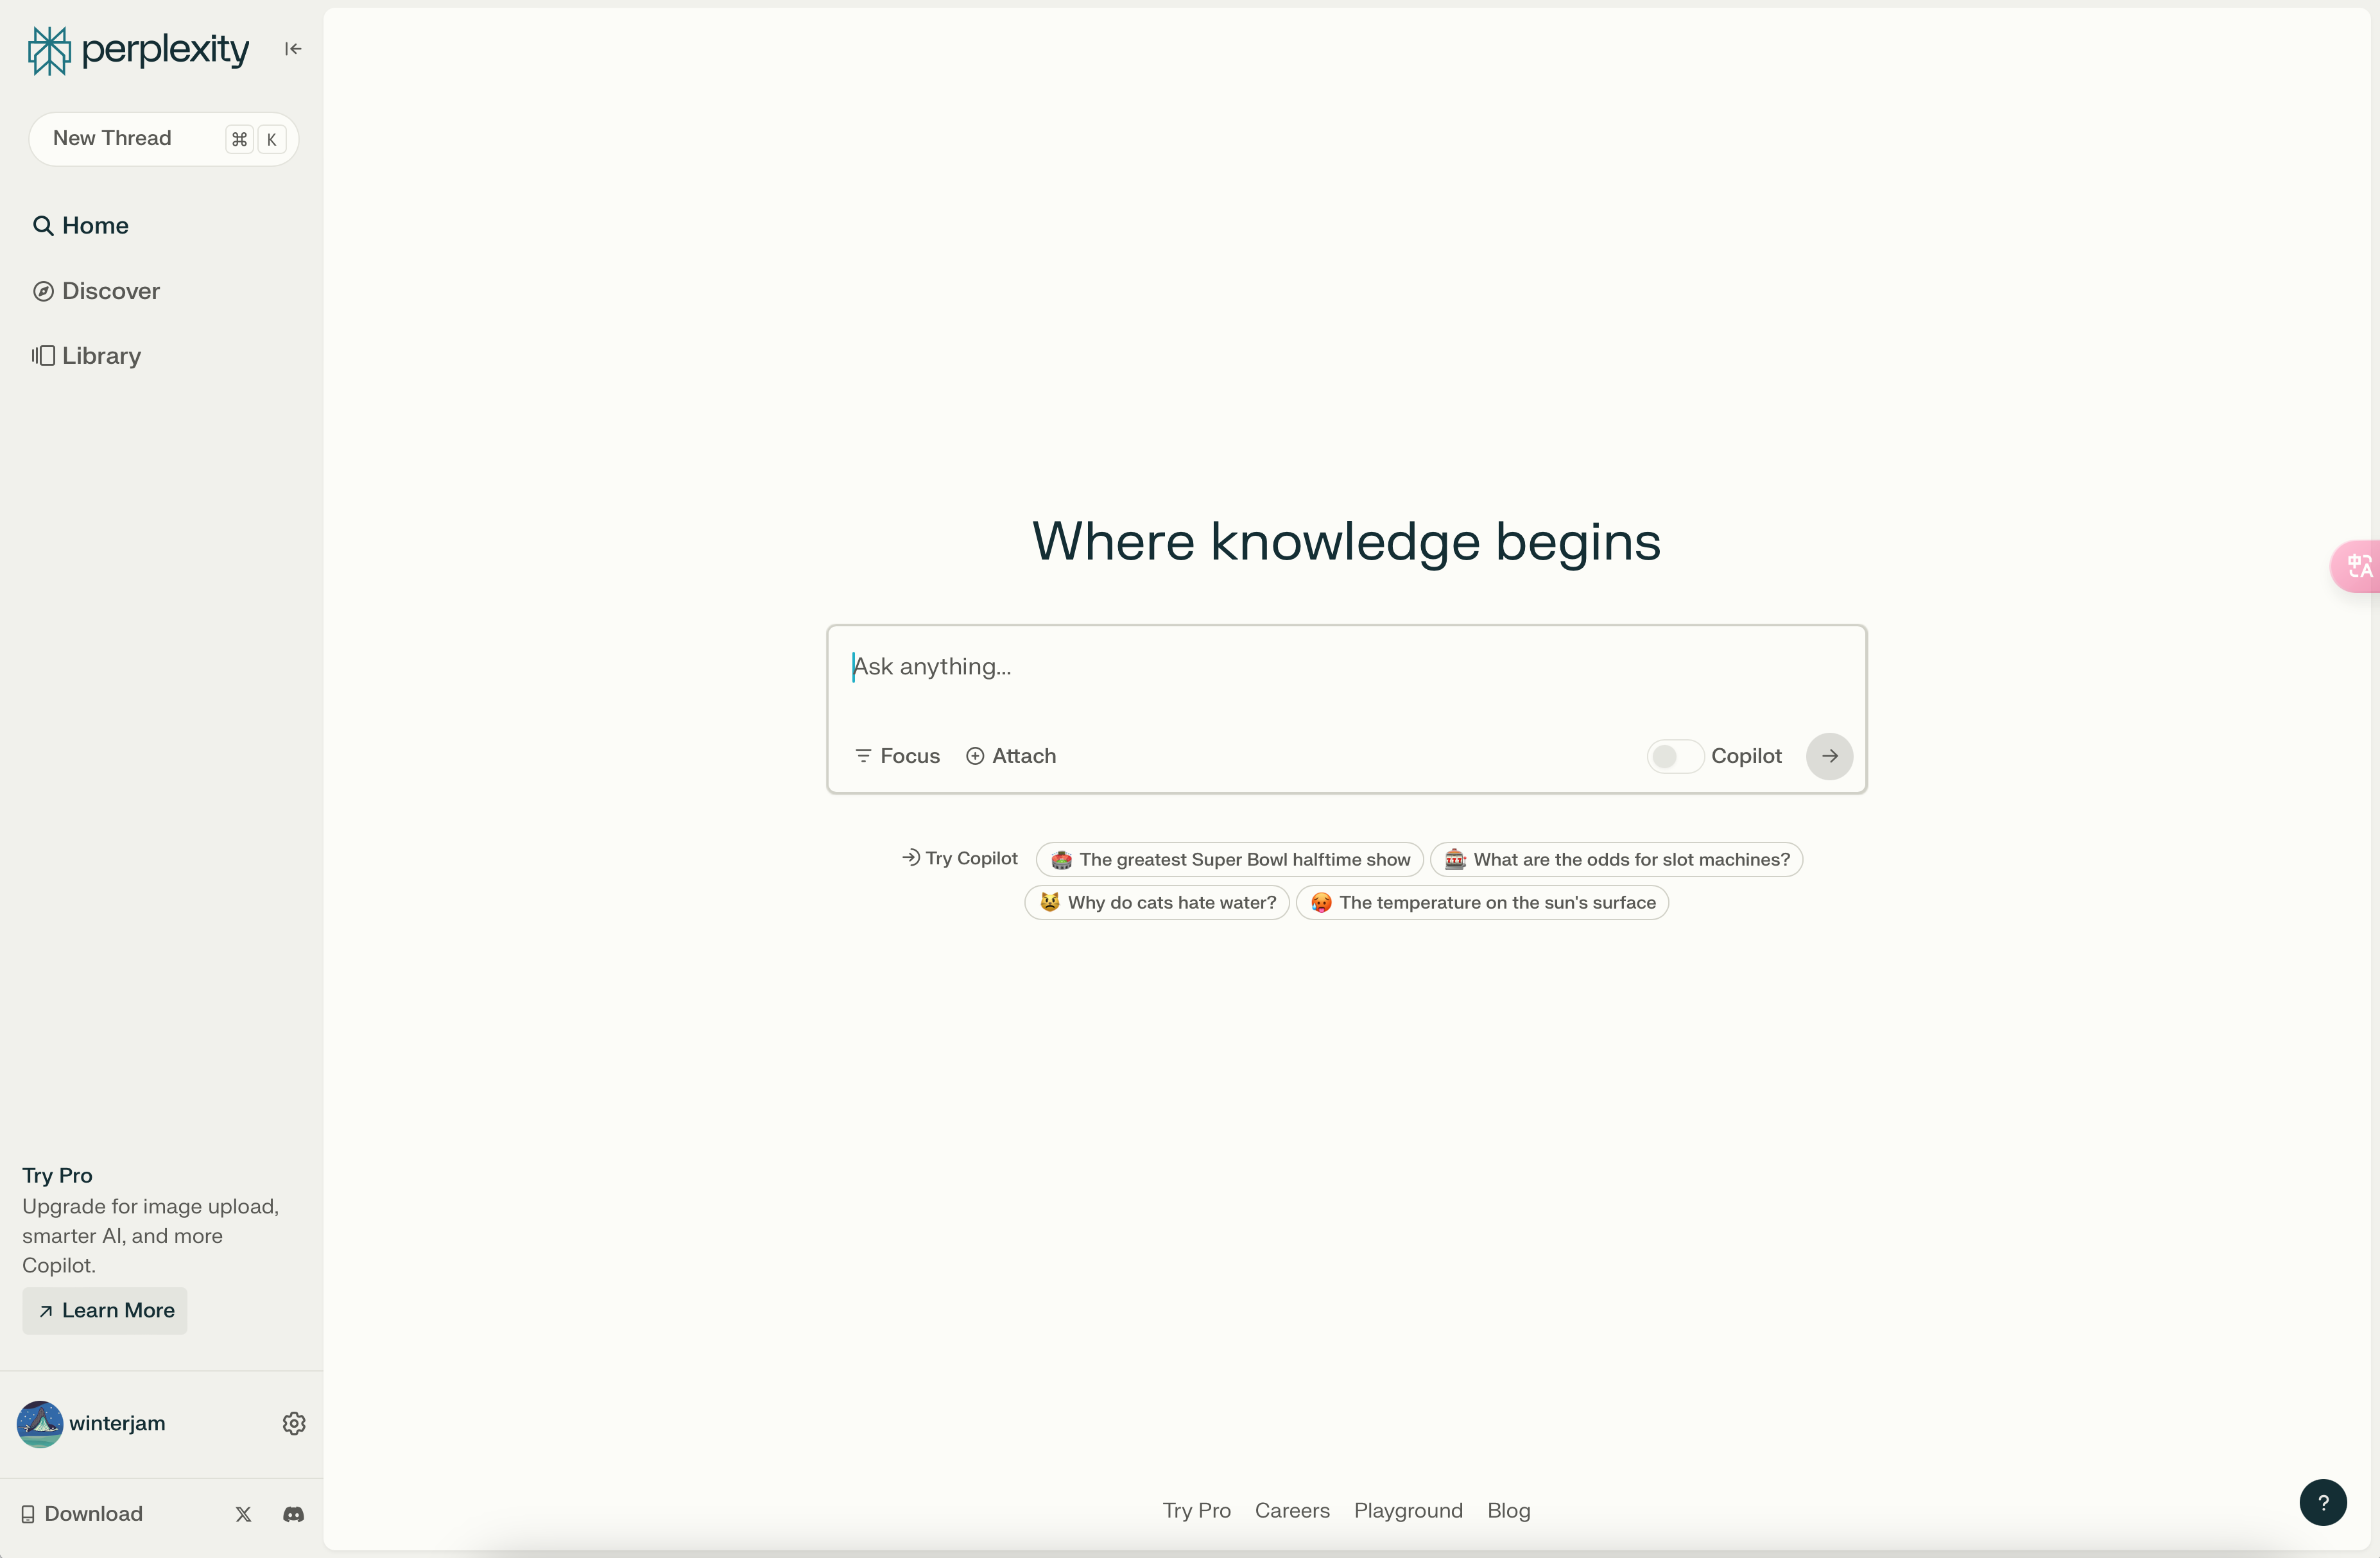Open the Discord icon link
Screen dimensions: 2380x1558
[293, 1514]
